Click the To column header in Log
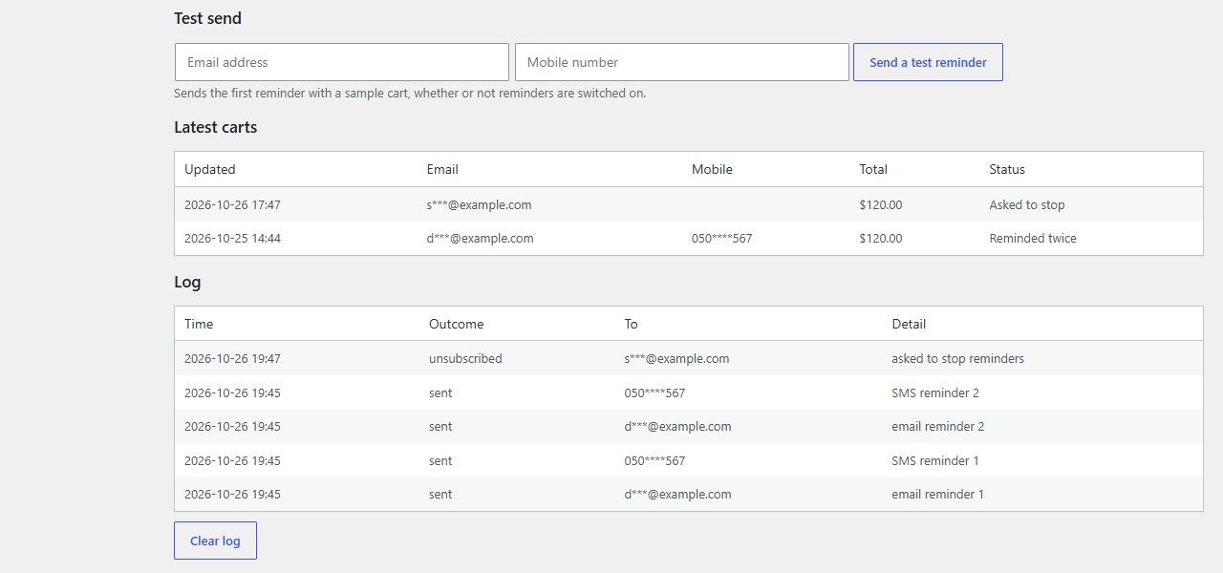The width and height of the screenshot is (1223, 573). click(631, 324)
